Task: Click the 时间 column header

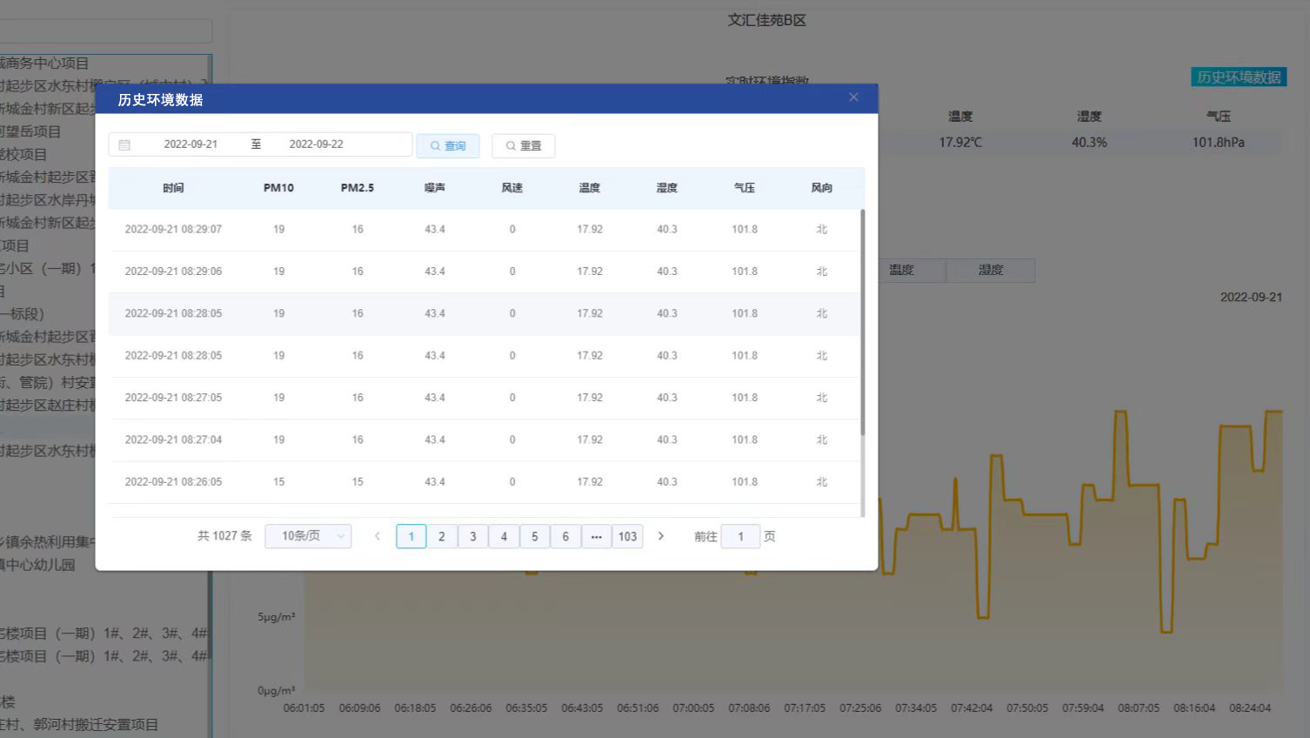Action: coord(173,188)
